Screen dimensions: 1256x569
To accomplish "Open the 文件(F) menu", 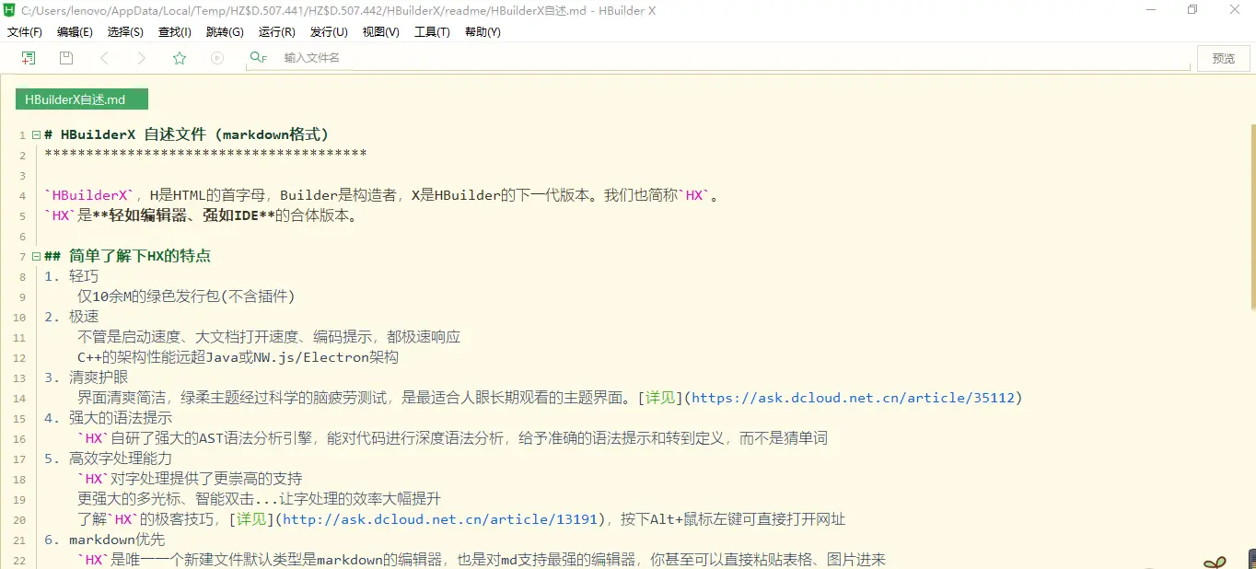I will [25, 31].
